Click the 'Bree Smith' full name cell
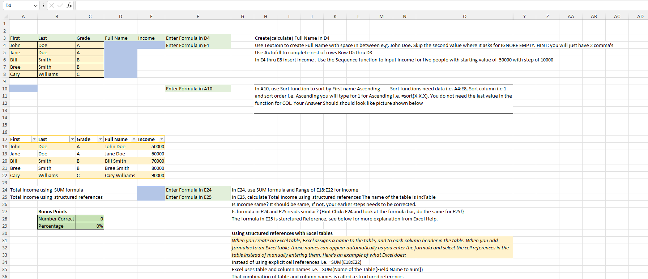 tap(120, 168)
